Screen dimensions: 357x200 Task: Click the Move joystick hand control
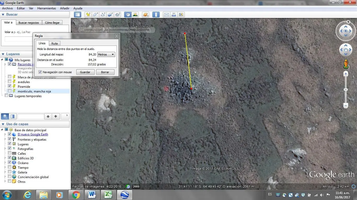tap(346, 50)
